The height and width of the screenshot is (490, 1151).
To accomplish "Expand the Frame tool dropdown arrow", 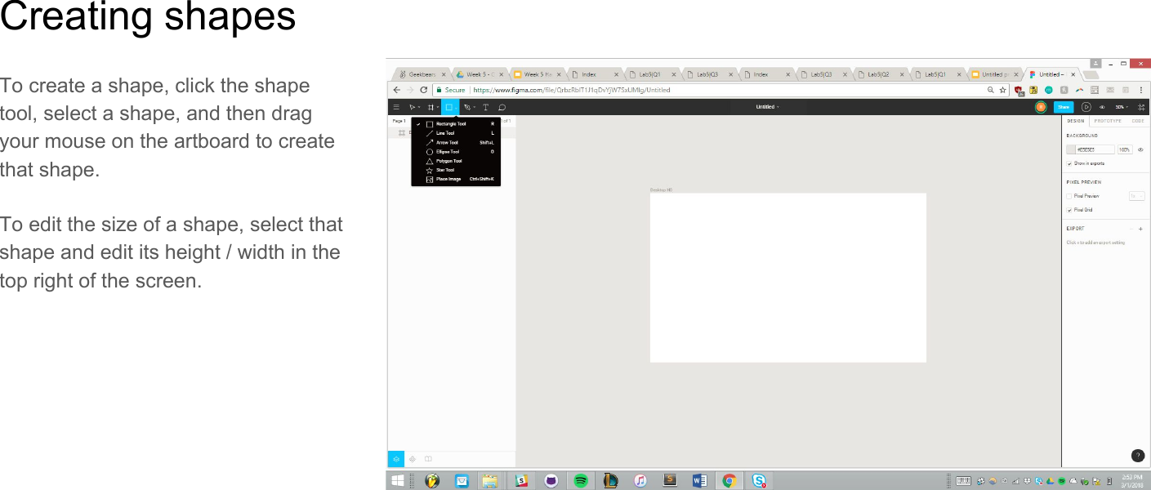I will pos(438,108).
